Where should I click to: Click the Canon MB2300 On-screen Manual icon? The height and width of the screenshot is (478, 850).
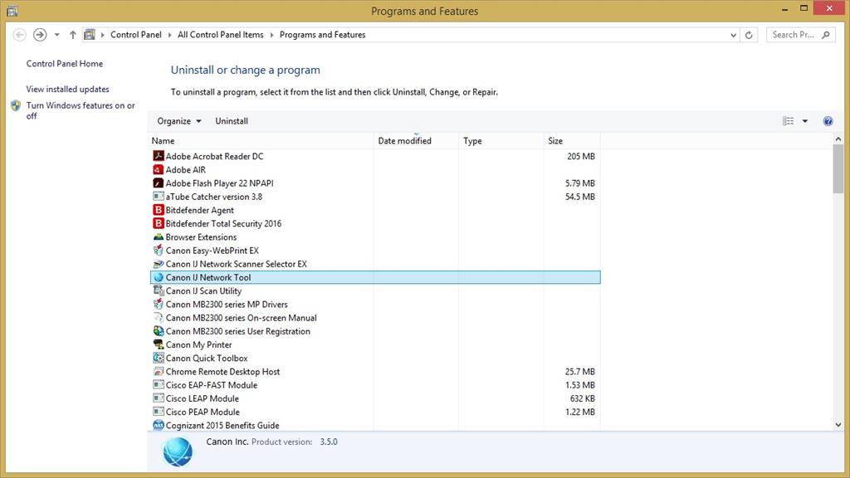159,318
